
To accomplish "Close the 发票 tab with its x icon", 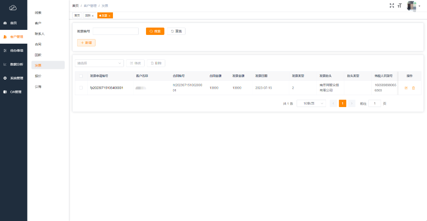I will click(109, 16).
